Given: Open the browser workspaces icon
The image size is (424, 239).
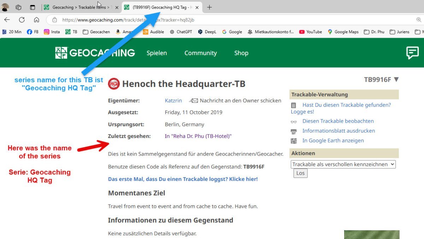Looking at the screenshot, I should click(19, 7).
